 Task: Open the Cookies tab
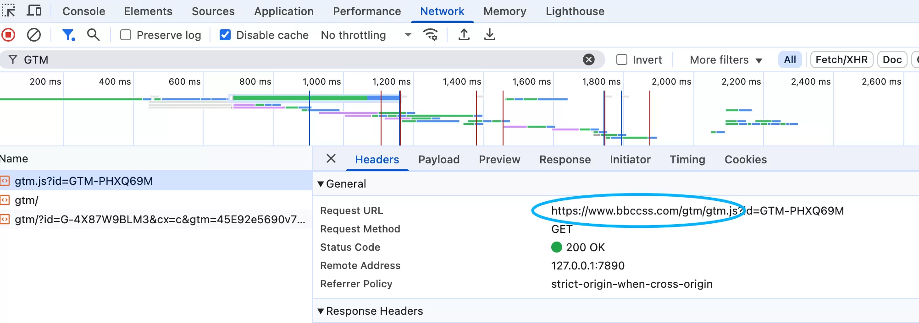(746, 159)
